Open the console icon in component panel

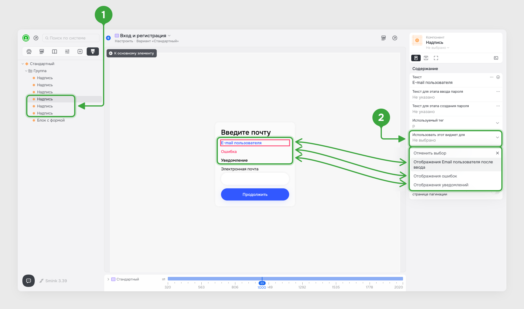coord(496,58)
